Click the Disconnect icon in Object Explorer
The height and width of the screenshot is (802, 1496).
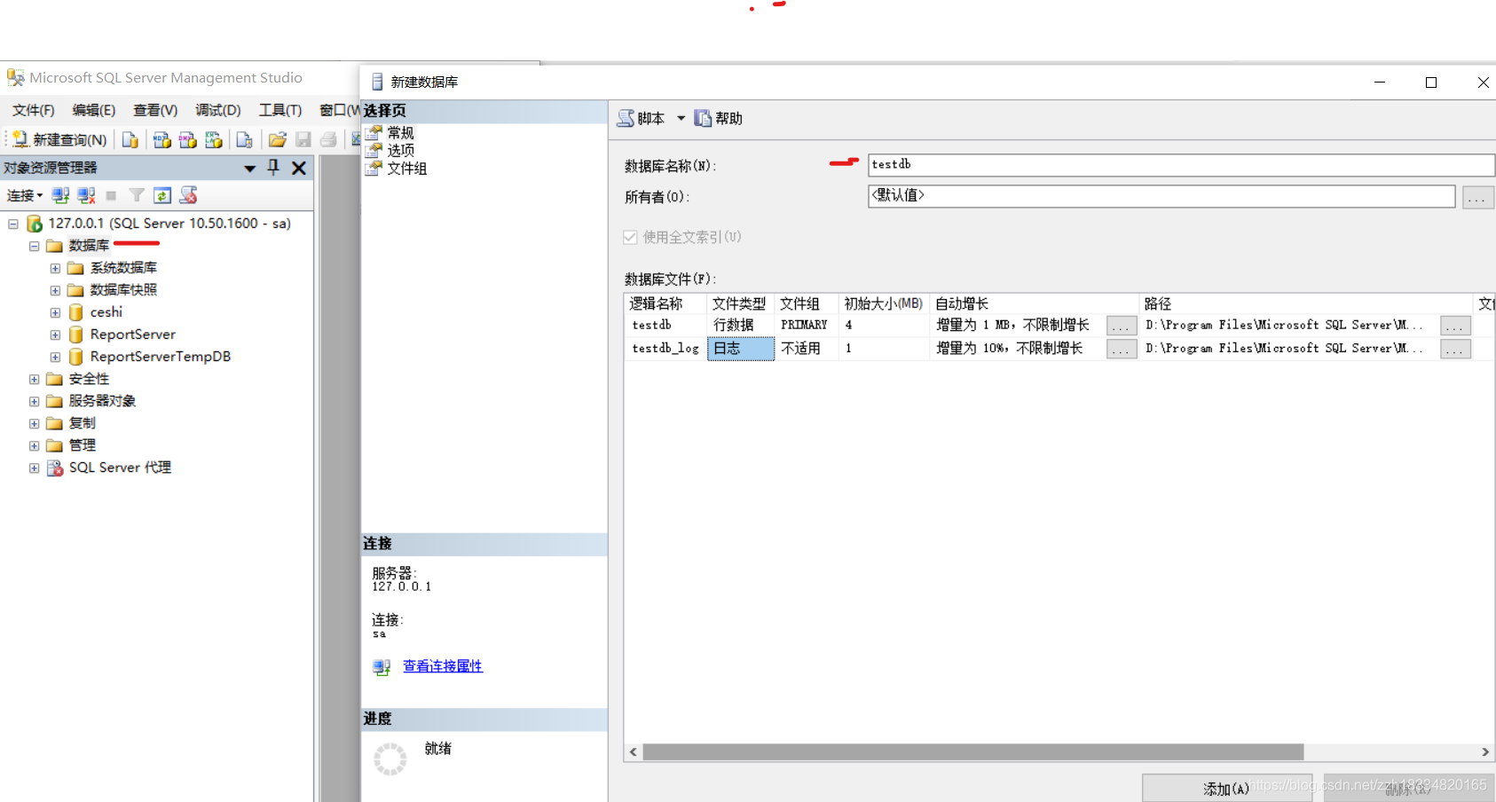pyautogui.click(x=86, y=195)
